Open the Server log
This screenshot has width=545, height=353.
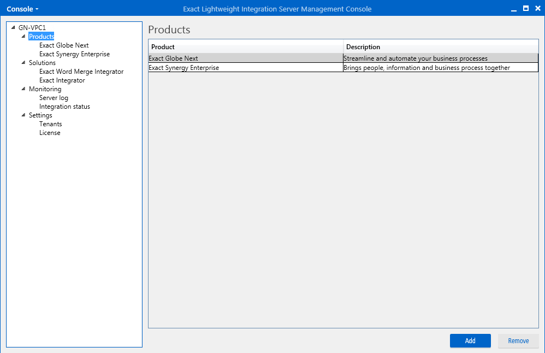pyautogui.click(x=54, y=98)
